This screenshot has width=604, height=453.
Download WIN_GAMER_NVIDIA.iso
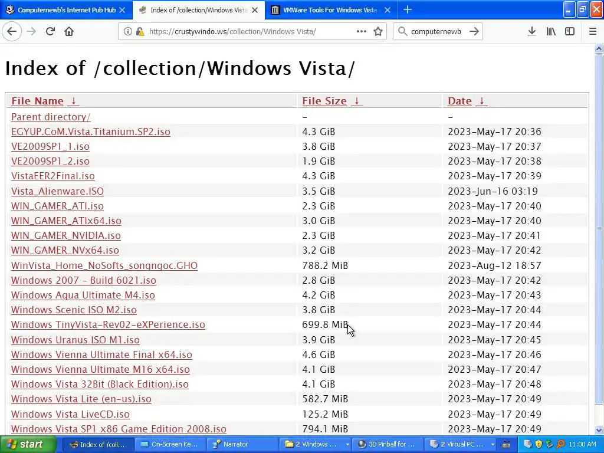[66, 235]
